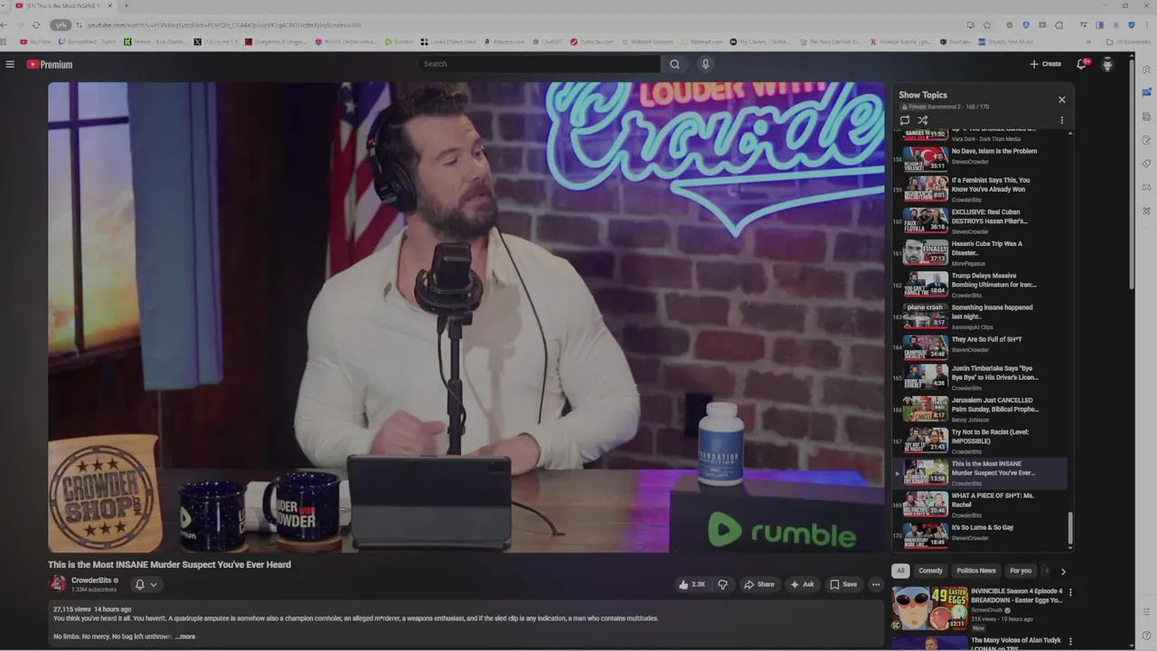Viewport: 1157px width, 651px height.
Task: Open 'INVINCIBLE Season 4 Episode 4' recommended video
Action: (x=976, y=608)
